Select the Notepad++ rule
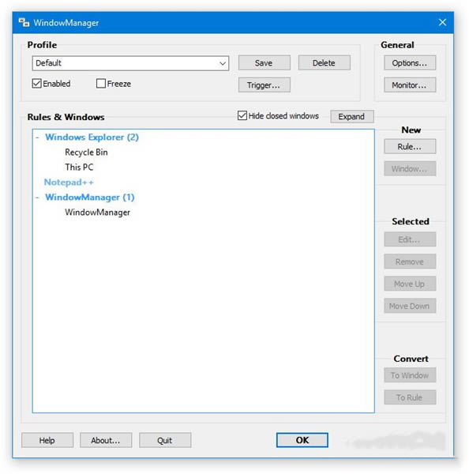The image size is (469, 474). pos(69,182)
